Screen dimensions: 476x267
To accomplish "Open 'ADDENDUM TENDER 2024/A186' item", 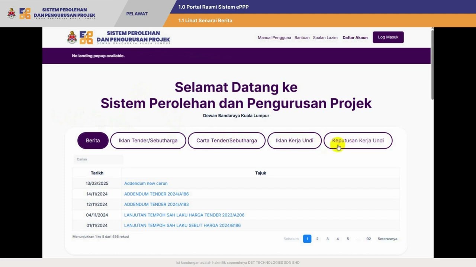I will pos(156,194).
